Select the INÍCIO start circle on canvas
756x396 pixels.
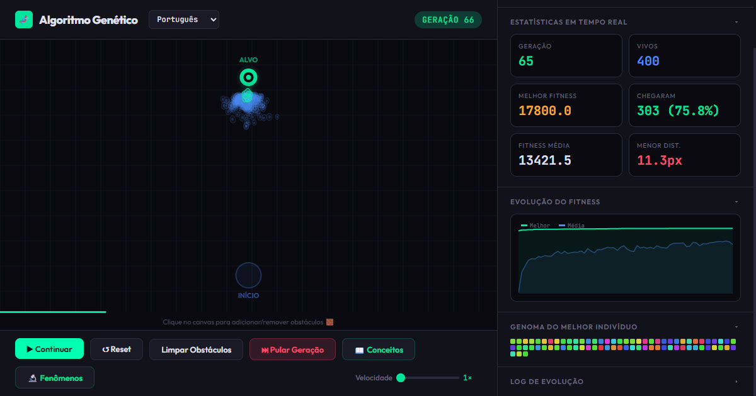click(248, 275)
